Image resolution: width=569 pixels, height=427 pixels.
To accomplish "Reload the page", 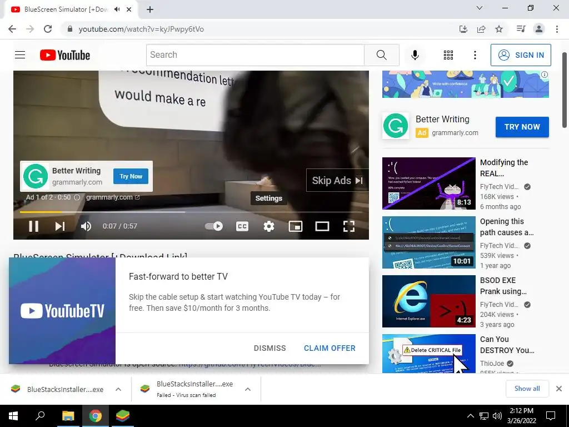I will pyautogui.click(x=48, y=29).
